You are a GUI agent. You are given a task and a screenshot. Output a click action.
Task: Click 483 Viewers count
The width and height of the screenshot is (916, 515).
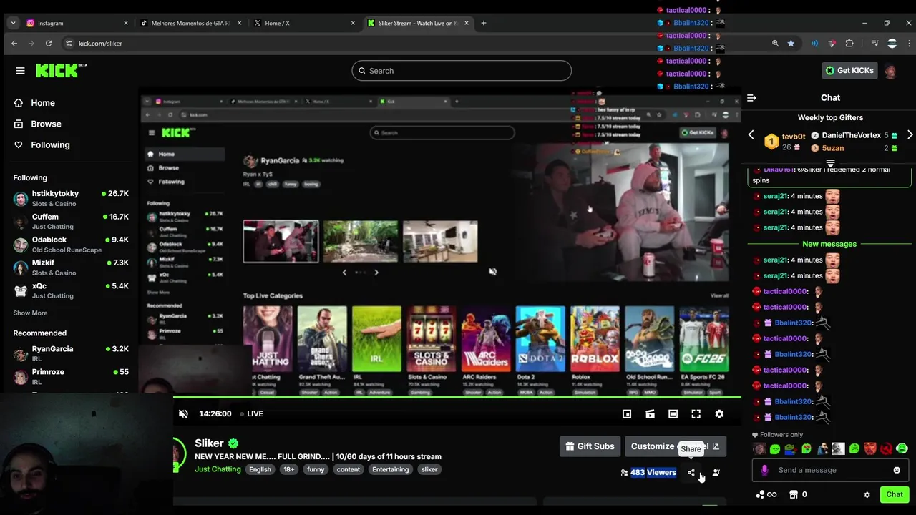653,472
